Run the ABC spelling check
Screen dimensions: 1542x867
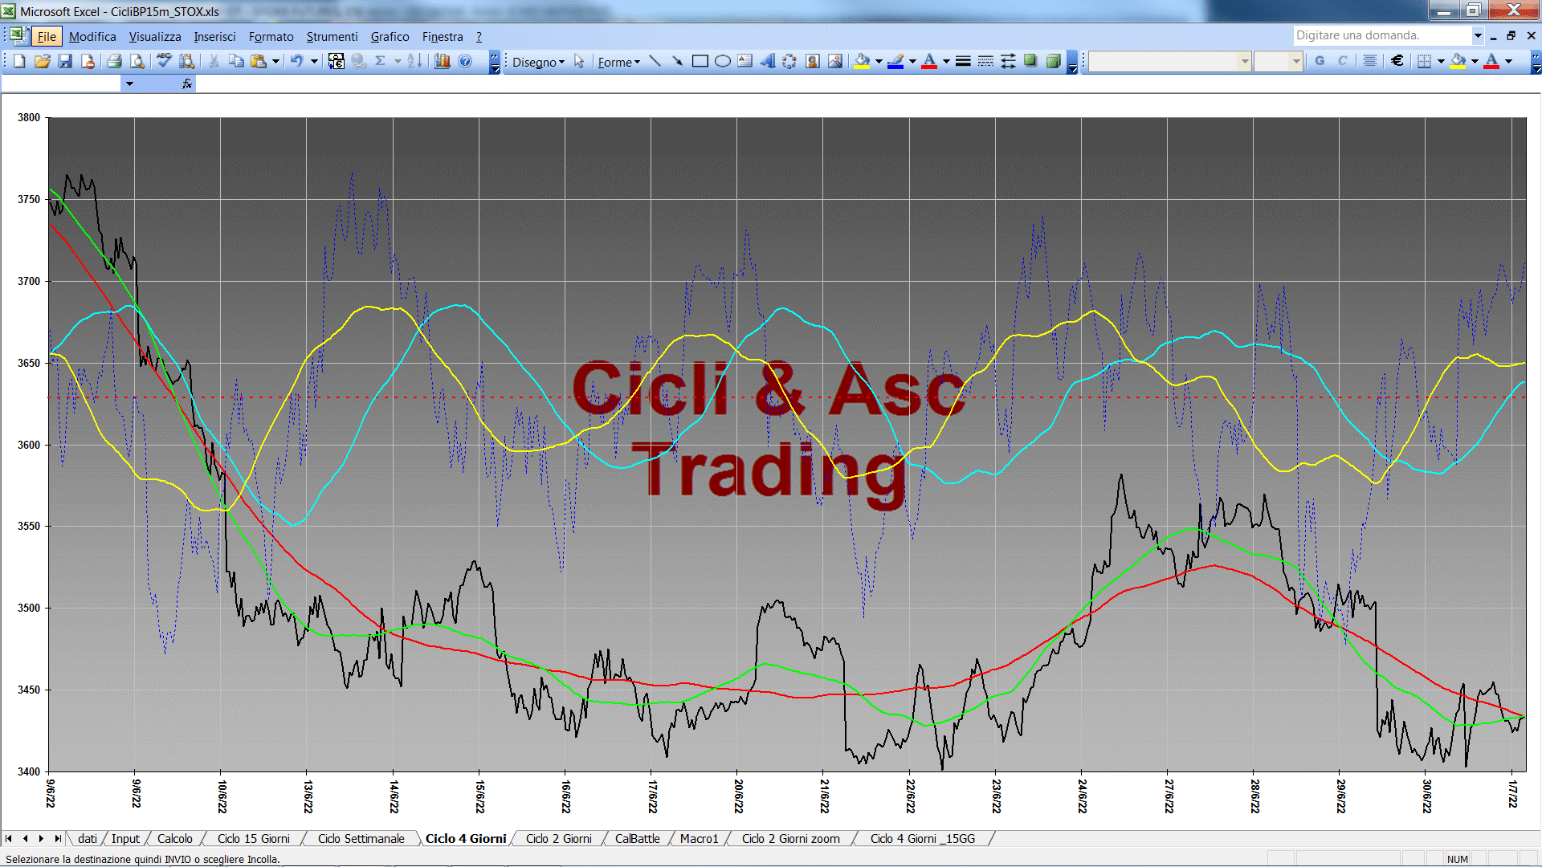(x=164, y=61)
